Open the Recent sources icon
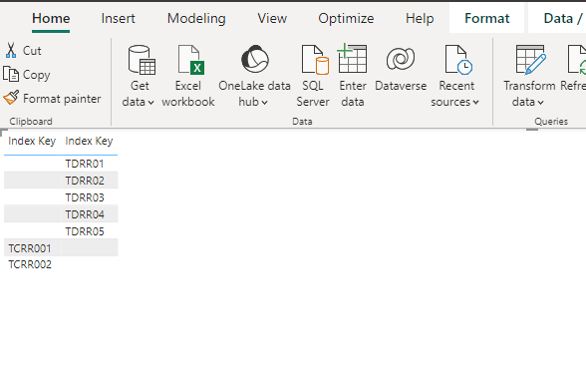This screenshot has height=387, width=586. pos(458,60)
